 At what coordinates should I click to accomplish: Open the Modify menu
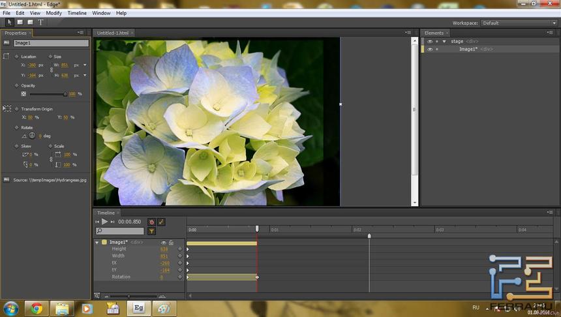tap(53, 13)
